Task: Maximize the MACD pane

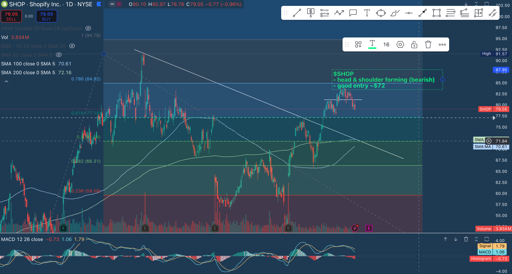Action: 487,239
